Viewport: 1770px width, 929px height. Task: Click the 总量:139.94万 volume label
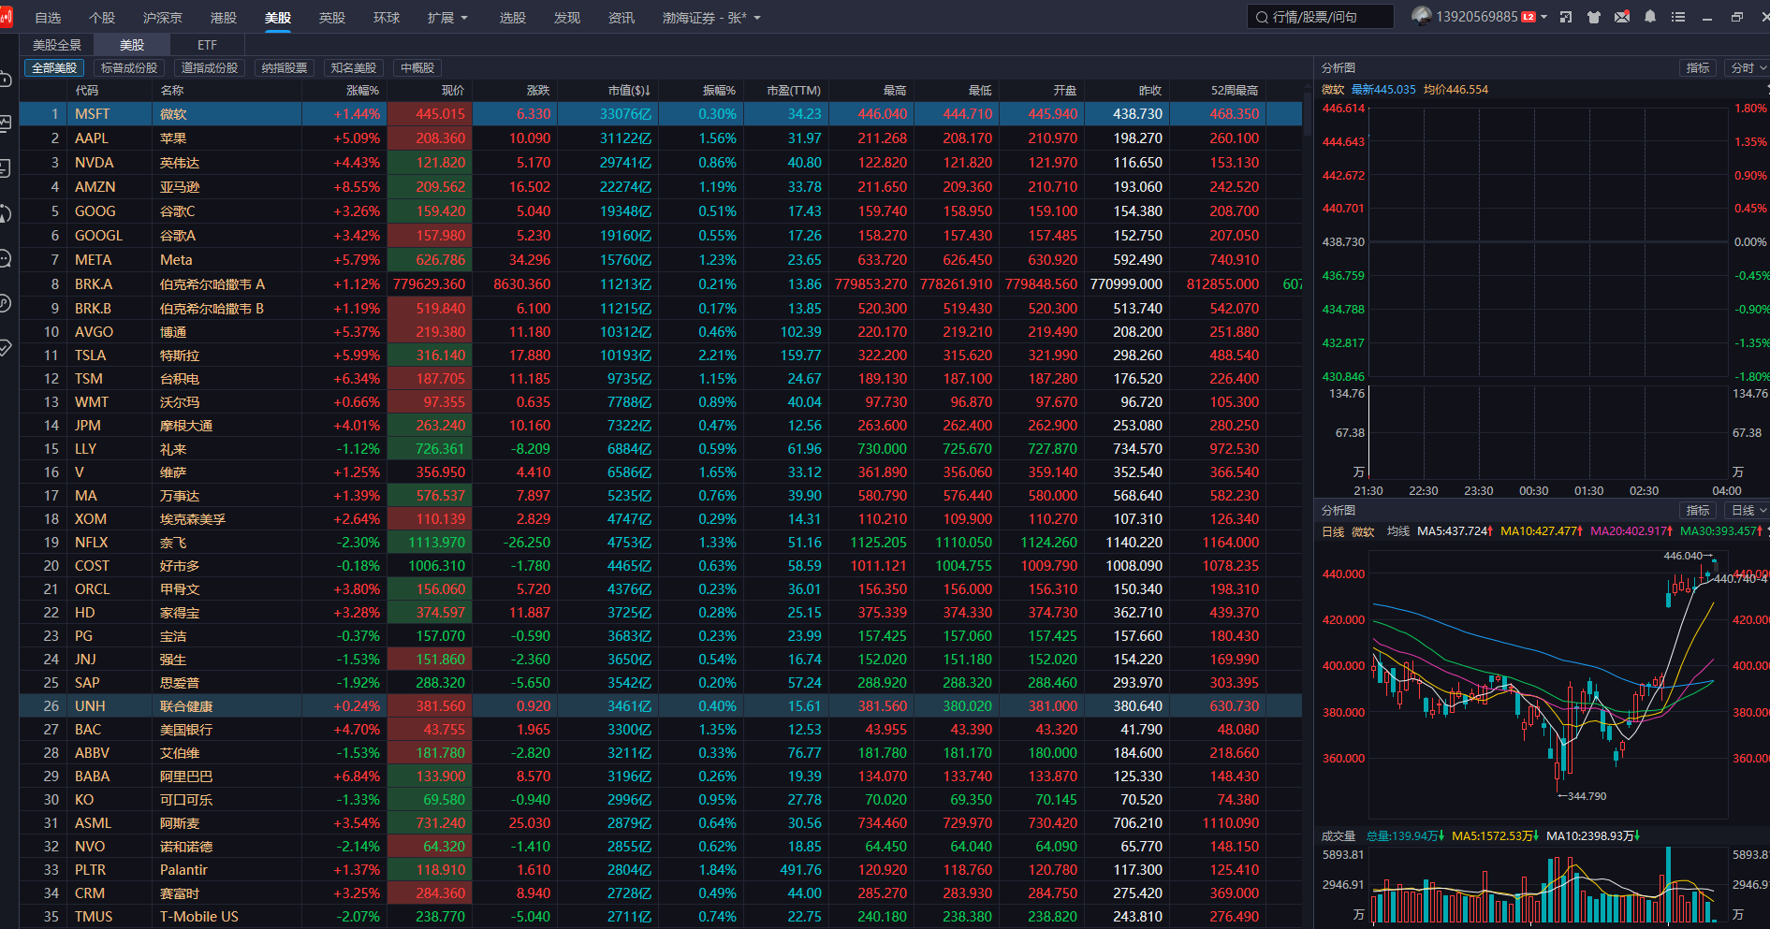click(1405, 836)
